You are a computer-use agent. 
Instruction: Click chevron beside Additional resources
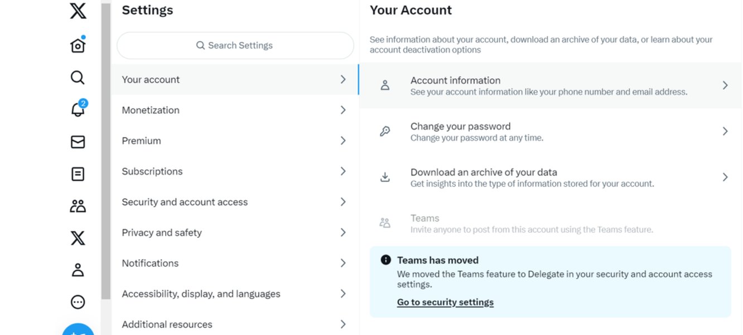click(x=343, y=324)
